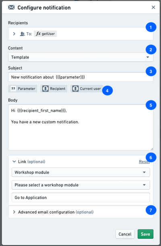
Task: Collapse the Link (optional) section
Action: tap(14, 162)
